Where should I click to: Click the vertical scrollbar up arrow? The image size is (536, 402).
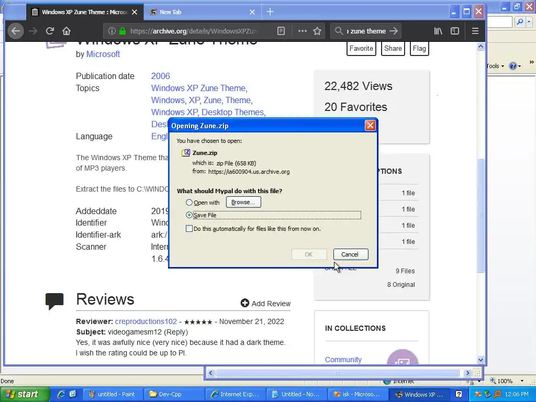click(481, 47)
